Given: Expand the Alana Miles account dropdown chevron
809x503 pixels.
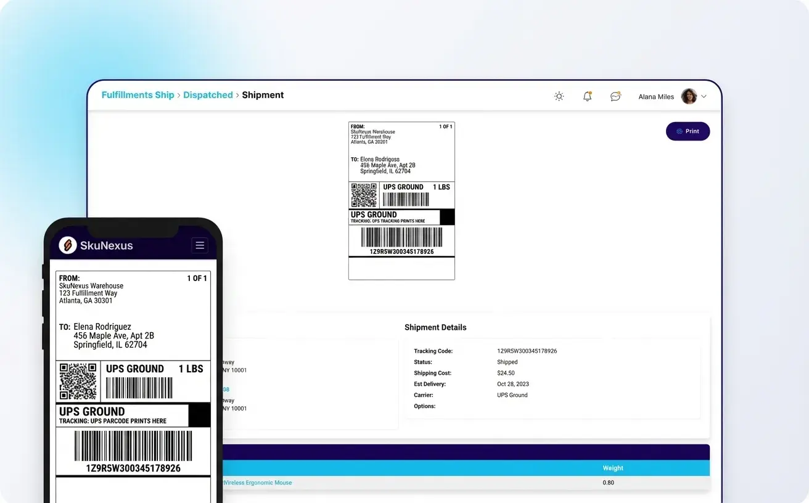Looking at the screenshot, I should pyautogui.click(x=703, y=97).
